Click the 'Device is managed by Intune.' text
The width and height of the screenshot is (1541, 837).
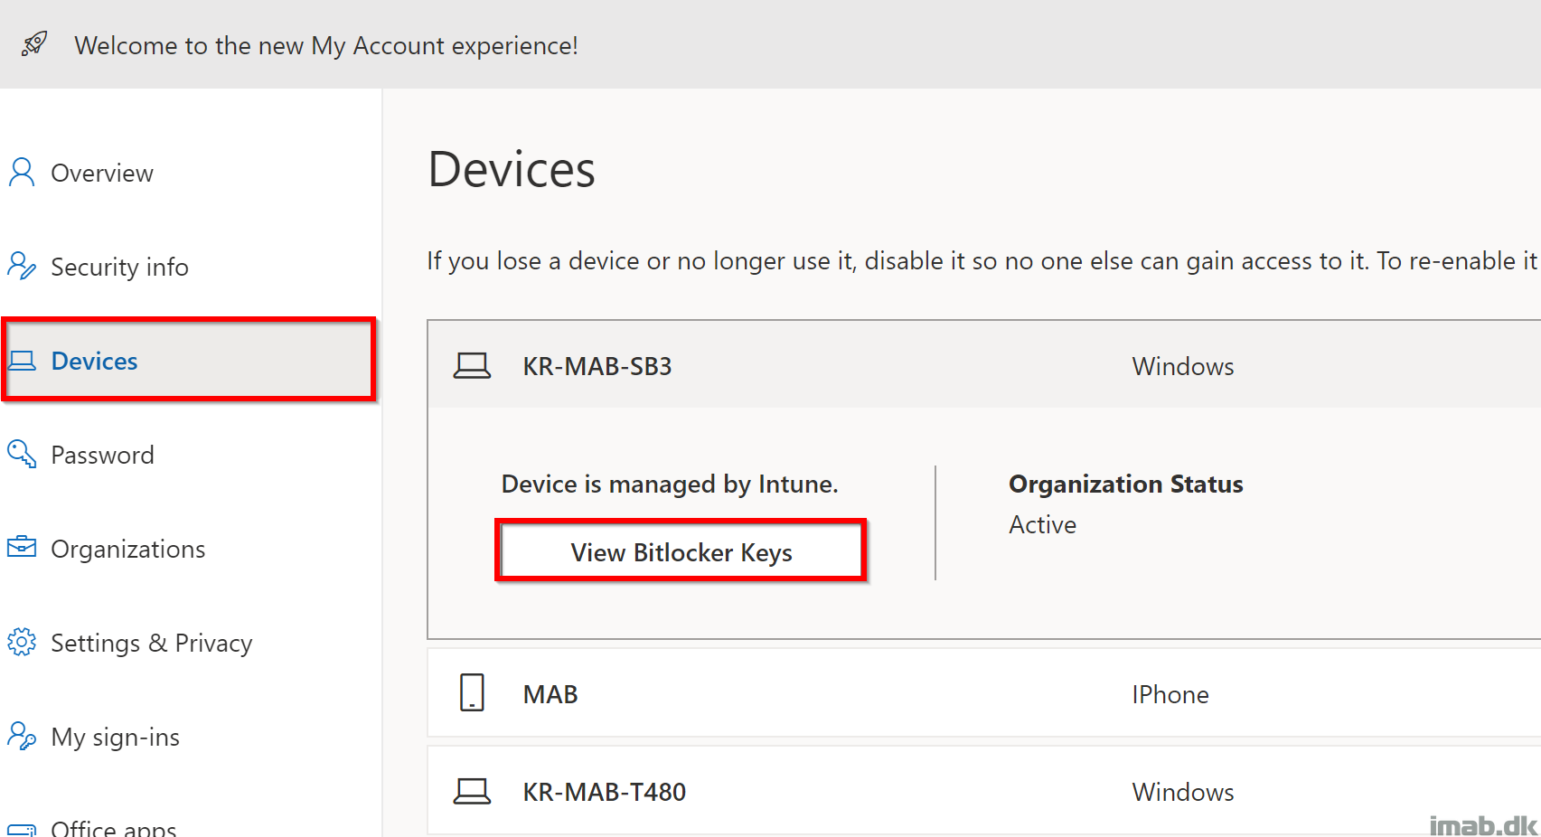coord(670,484)
